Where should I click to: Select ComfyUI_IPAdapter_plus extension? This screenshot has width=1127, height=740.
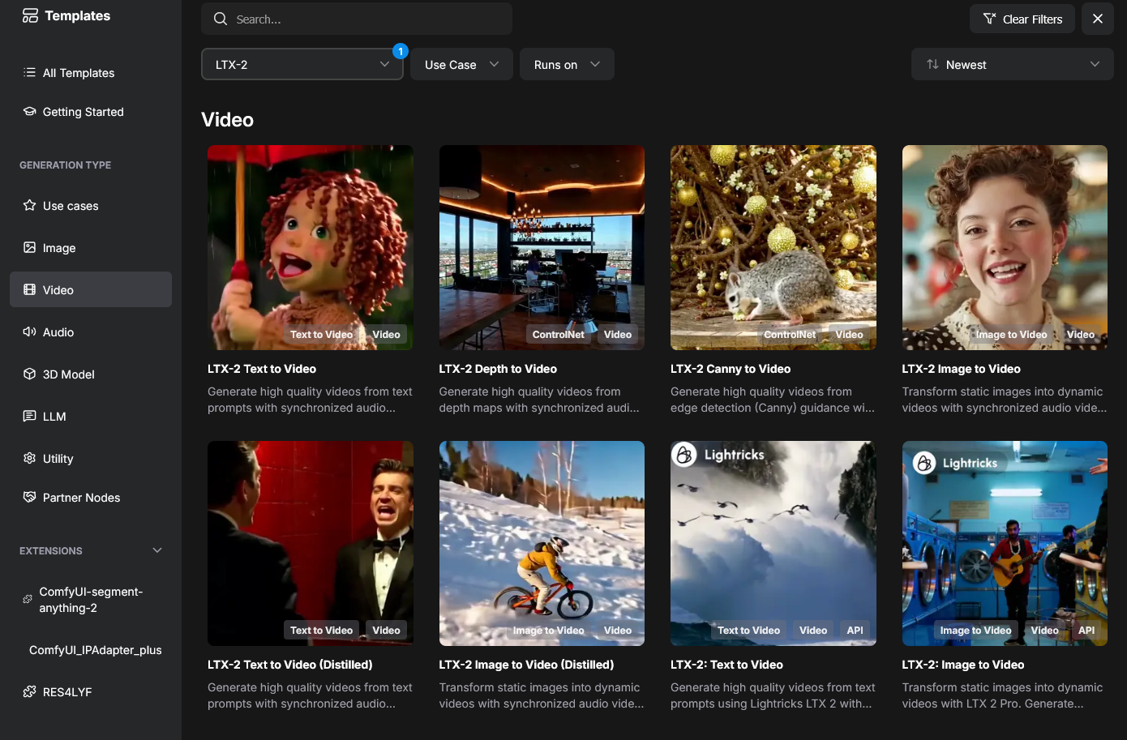(91, 649)
